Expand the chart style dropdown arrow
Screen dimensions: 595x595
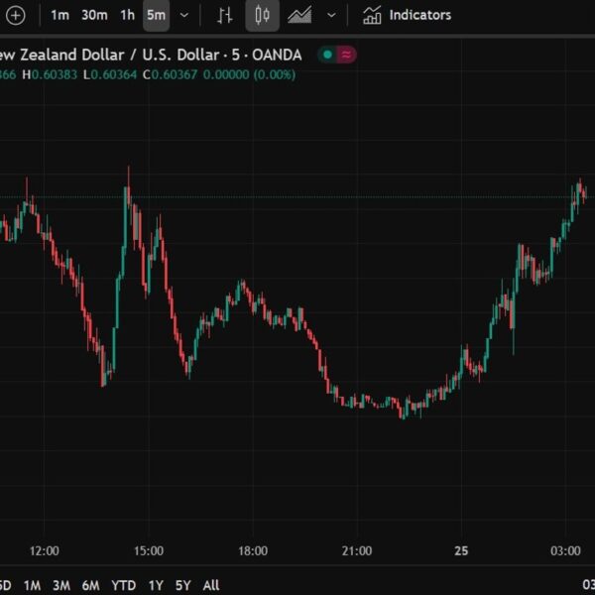pyautogui.click(x=331, y=15)
